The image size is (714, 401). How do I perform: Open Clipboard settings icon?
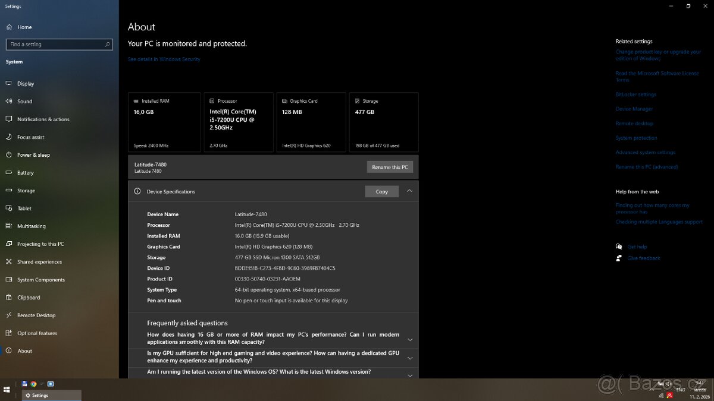tap(9, 297)
